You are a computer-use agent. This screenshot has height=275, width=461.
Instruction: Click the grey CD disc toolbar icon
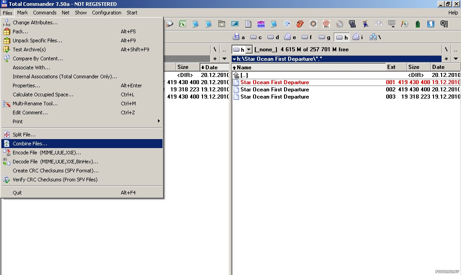tap(339, 24)
